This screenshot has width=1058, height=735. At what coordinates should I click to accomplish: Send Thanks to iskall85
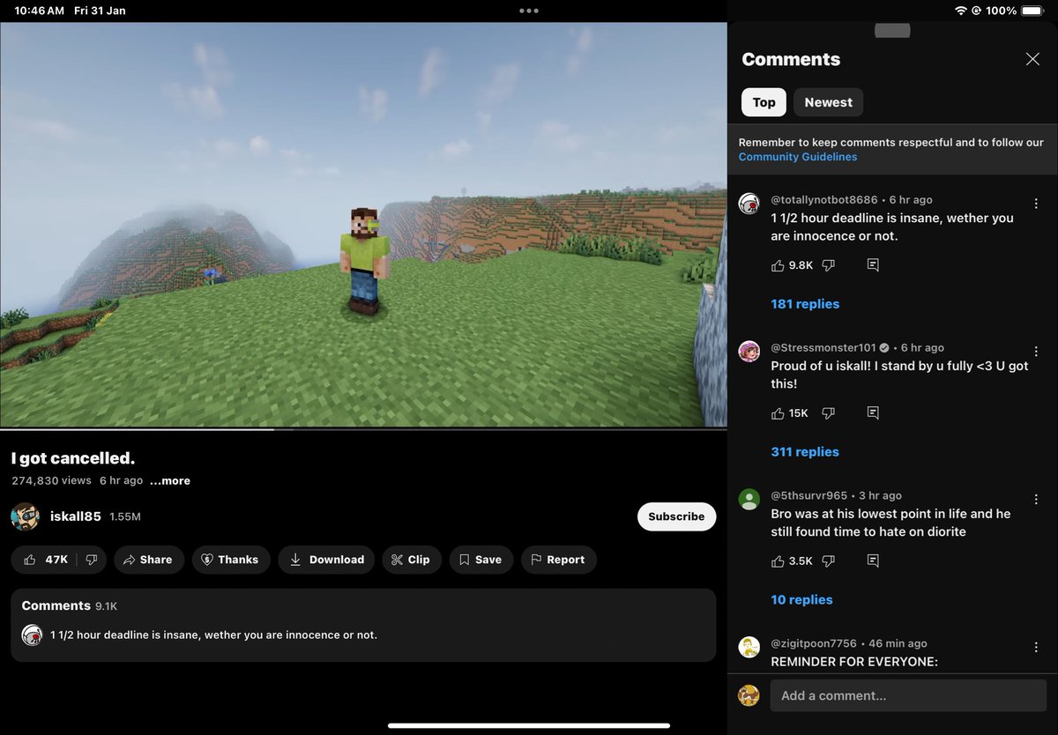point(230,560)
